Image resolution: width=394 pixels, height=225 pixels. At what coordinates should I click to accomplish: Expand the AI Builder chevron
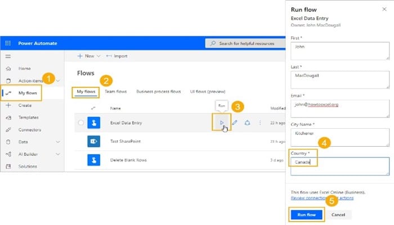[x=58, y=154]
